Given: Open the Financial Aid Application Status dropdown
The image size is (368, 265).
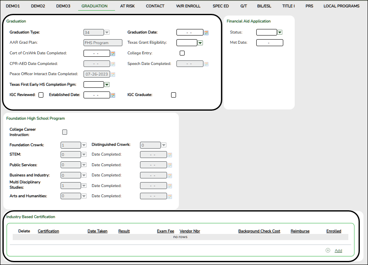Looking at the screenshot, I should (280, 32).
